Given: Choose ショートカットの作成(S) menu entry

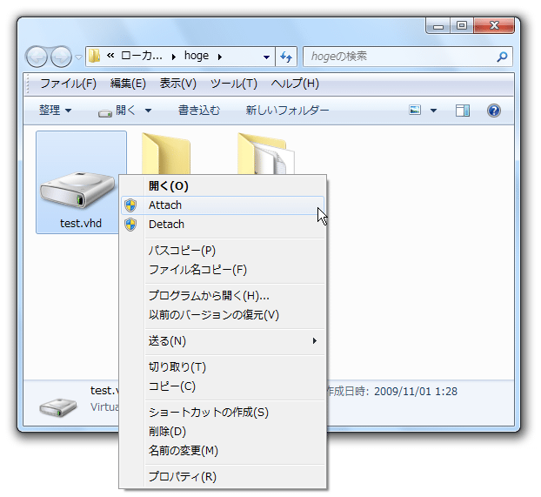Looking at the screenshot, I should [x=223, y=413].
